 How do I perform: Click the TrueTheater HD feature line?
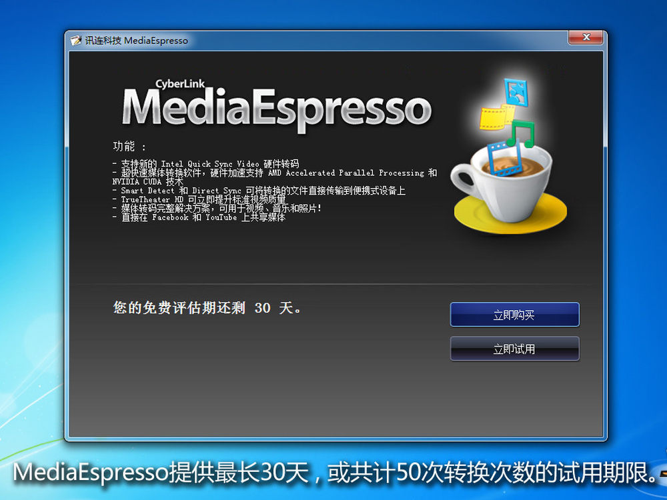point(199,199)
